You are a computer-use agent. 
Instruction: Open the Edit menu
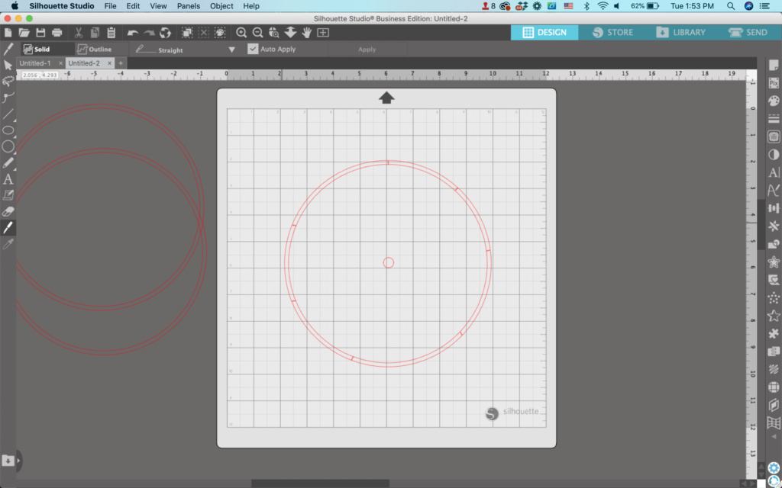click(133, 6)
